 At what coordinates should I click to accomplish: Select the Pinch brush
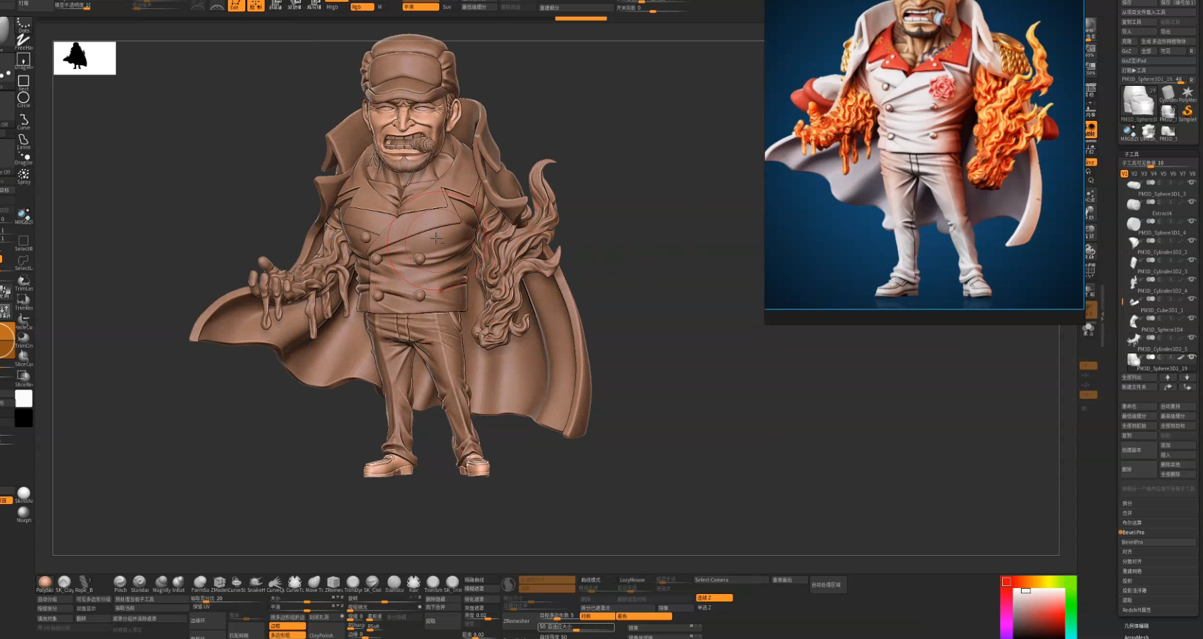click(x=120, y=583)
